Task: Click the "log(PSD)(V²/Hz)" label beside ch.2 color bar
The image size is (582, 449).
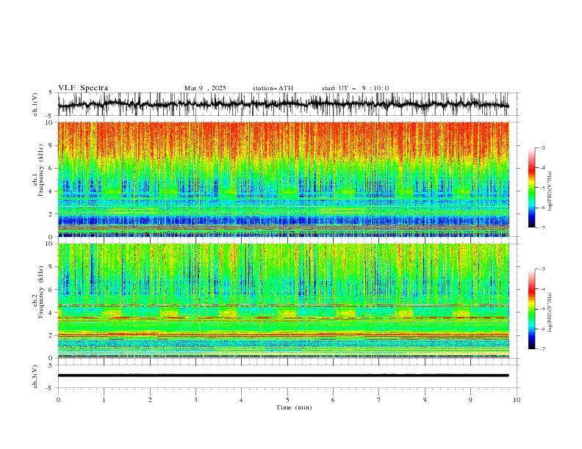Action: click(x=550, y=312)
